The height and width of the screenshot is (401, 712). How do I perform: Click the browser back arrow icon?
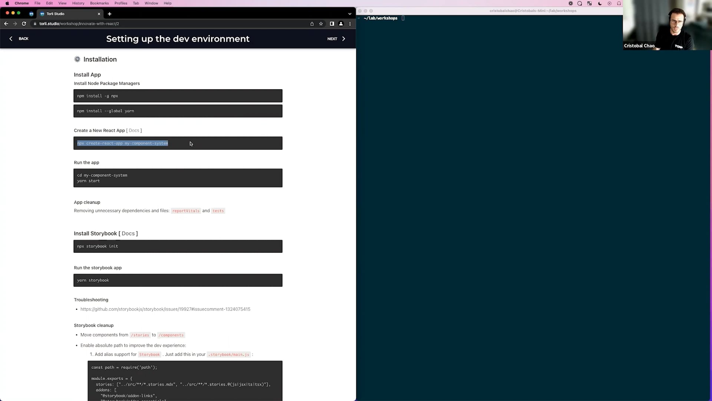point(6,24)
